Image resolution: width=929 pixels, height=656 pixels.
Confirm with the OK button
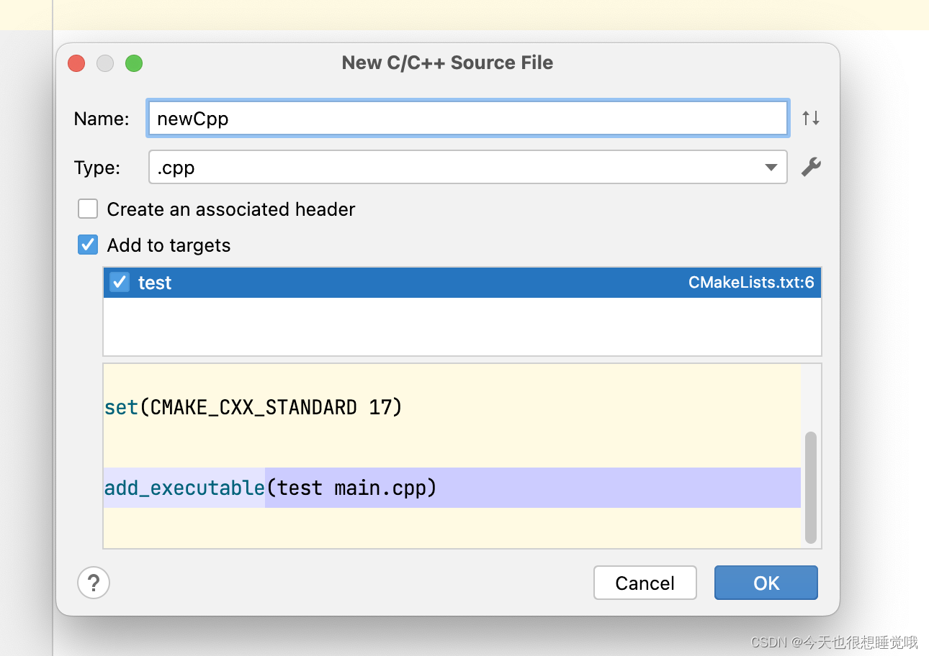click(766, 583)
